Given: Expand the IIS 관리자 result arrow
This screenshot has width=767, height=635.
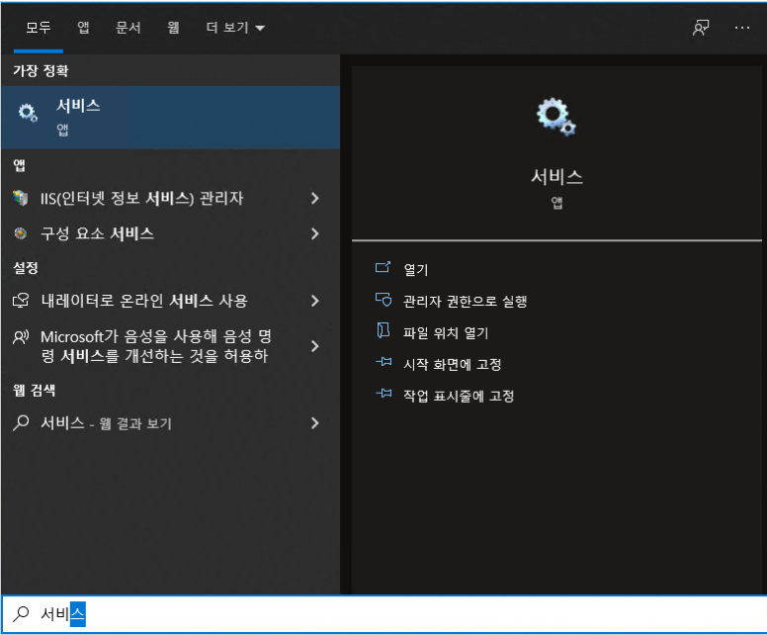Looking at the screenshot, I should 315,198.
